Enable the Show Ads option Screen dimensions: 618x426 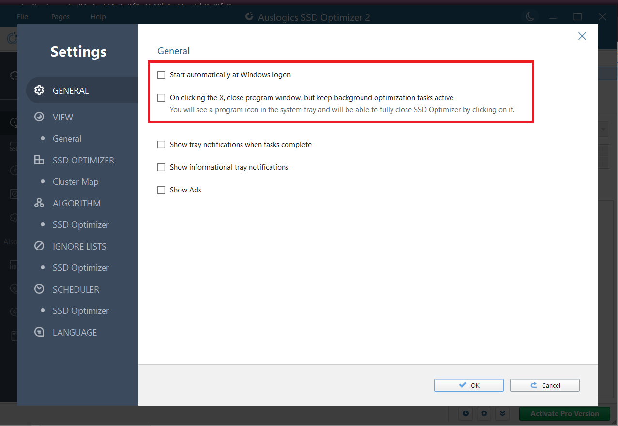point(161,190)
